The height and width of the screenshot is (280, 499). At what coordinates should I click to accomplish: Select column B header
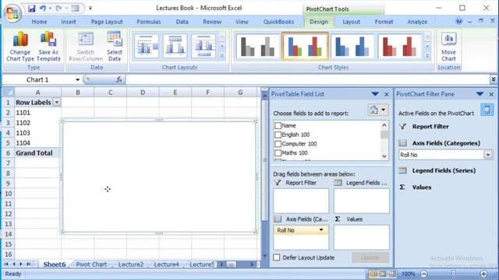pos(78,93)
